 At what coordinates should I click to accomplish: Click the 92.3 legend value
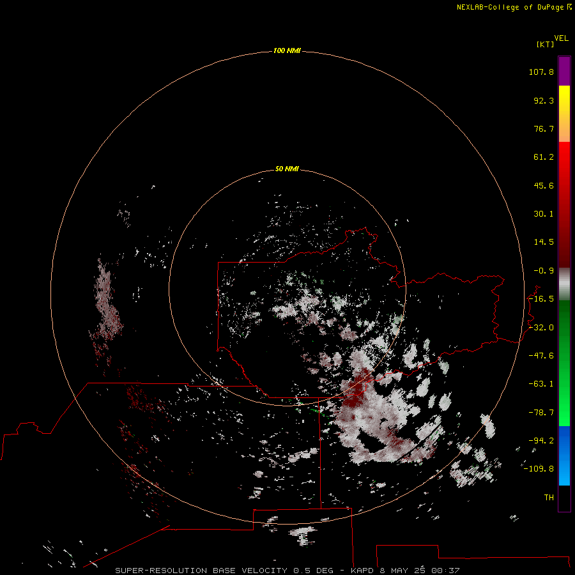point(544,100)
